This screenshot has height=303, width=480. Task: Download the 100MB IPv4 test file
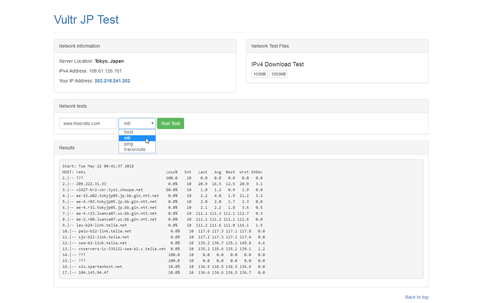click(259, 74)
